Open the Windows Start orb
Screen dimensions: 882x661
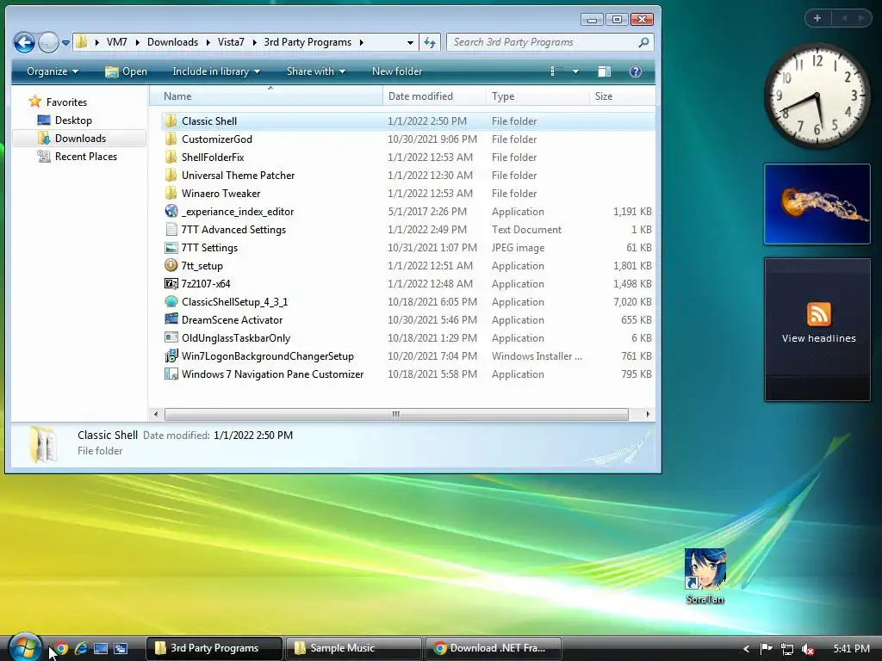pyautogui.click(x=24, y=647)
